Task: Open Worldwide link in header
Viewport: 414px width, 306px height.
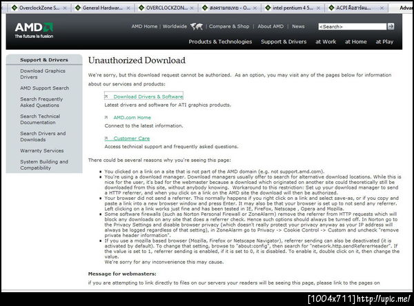Action: point(175,26)
